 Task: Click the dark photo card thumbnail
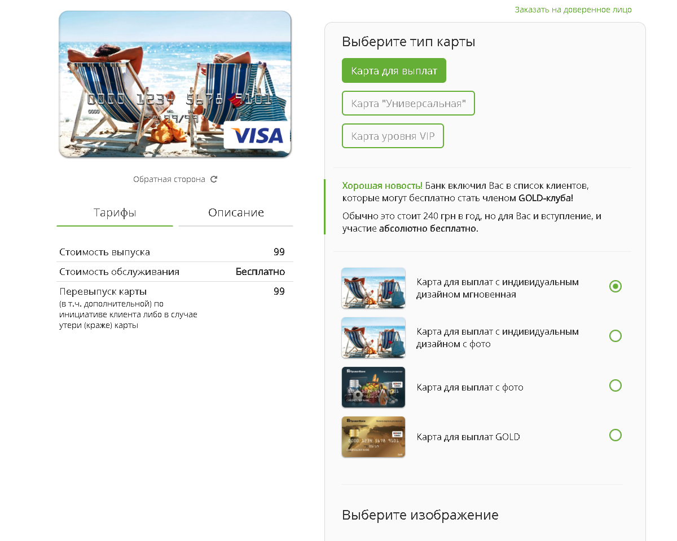pos(373,387)
